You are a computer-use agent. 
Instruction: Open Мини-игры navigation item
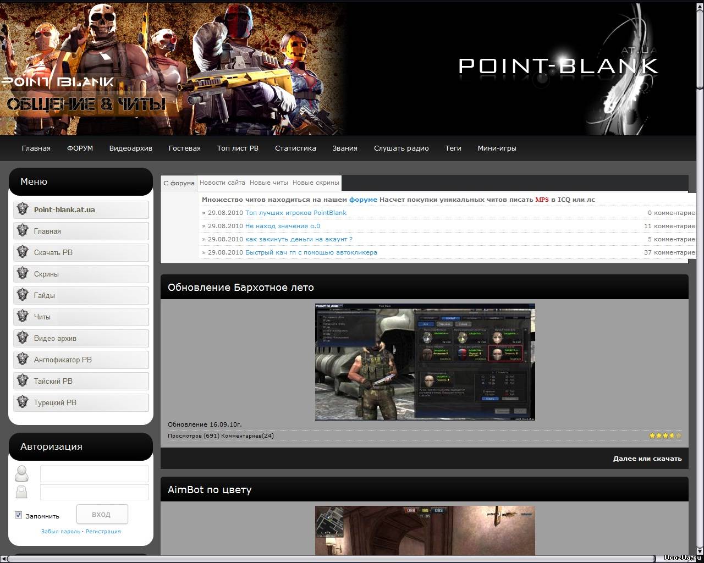tap(497, 148)
